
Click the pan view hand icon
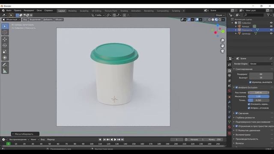223,46
